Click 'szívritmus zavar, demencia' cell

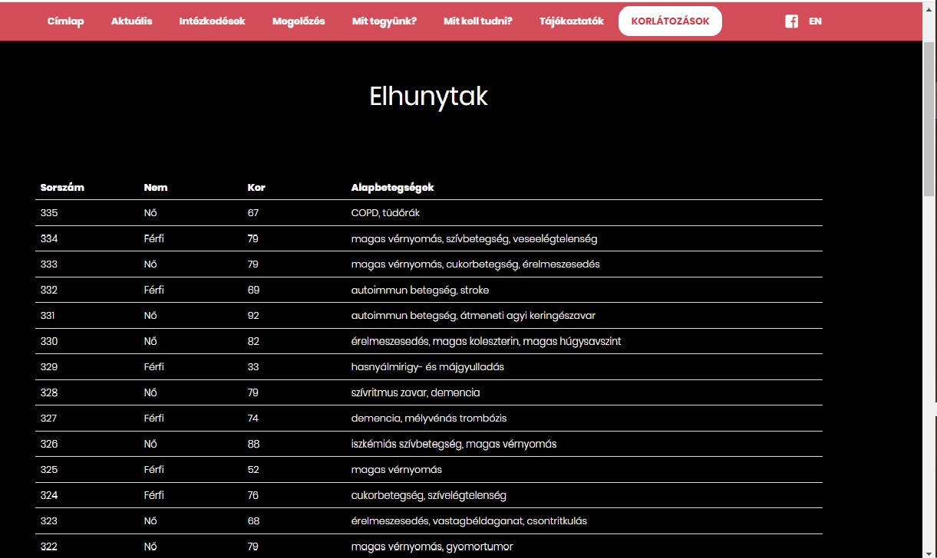click(415, 392)
